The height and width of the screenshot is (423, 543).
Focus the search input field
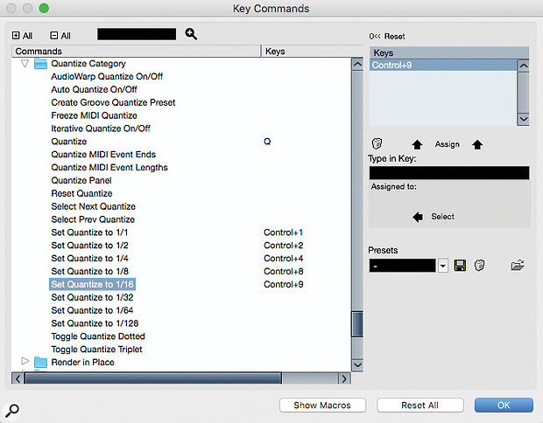tap(137, 34)
